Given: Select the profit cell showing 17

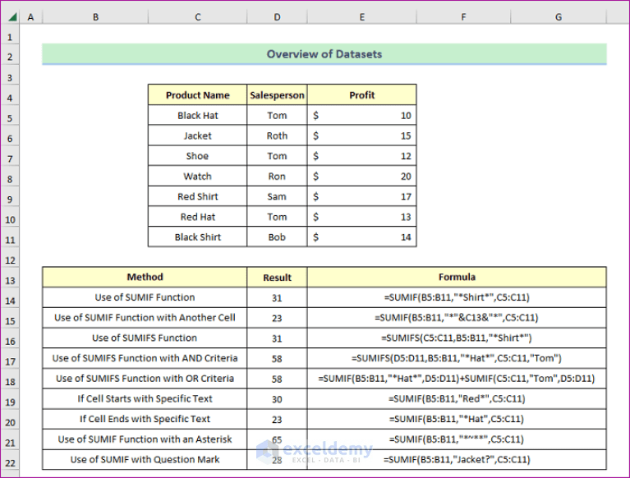Looking at the screenshot, I should click(x=362, y=196).
